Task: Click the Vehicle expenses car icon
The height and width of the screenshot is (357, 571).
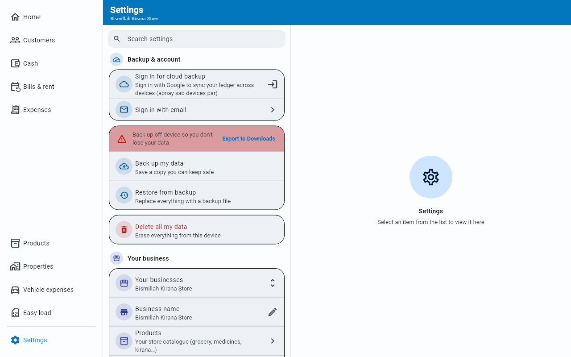Action: coord(15,290)
